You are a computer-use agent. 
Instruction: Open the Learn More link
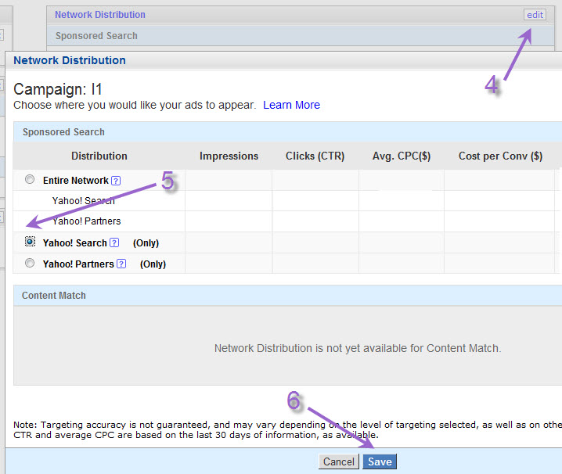tap(291, 105)
